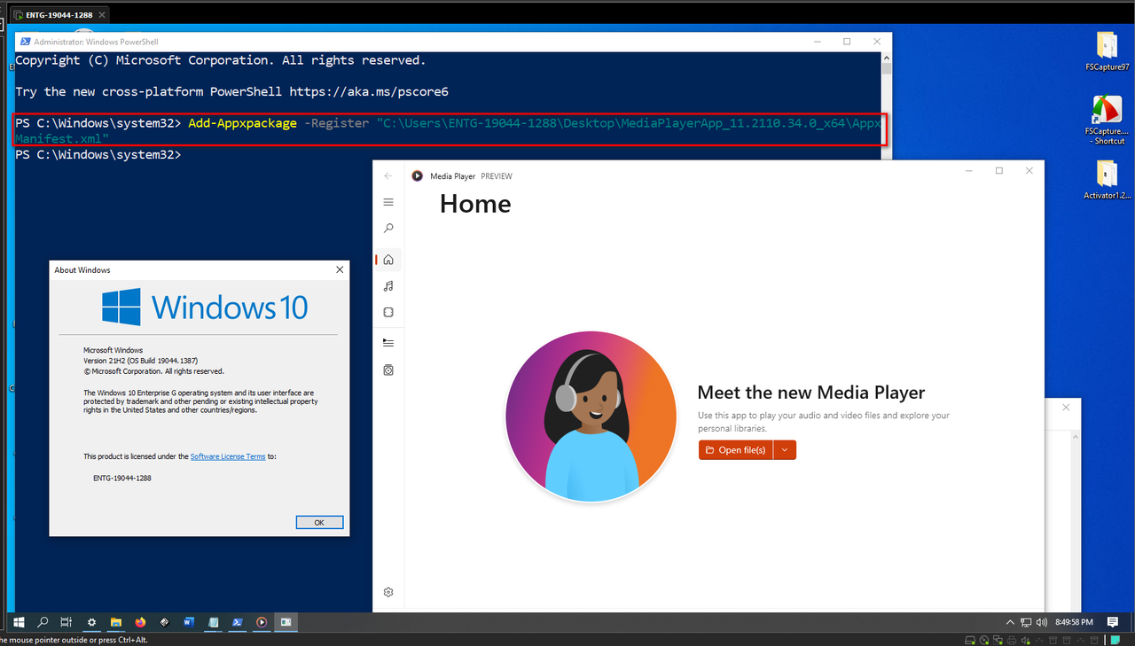Open the Media Player hamburger navigation menu
Screen dimensions: 1135x646
coord(387,202)
